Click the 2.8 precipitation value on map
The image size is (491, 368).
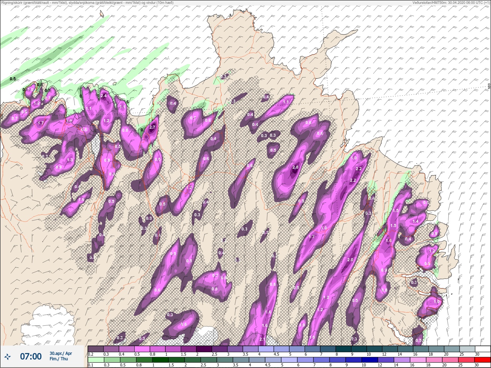tap(295, 167)
